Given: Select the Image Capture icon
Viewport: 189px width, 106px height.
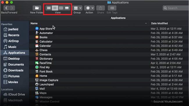Looking at the screenshot, I should coord(37,80).
